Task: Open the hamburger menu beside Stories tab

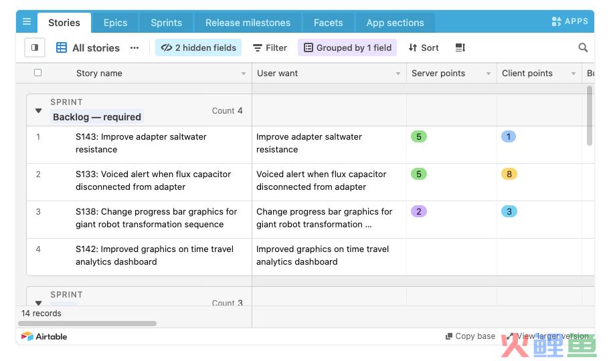Action: [x=27, y=22]
